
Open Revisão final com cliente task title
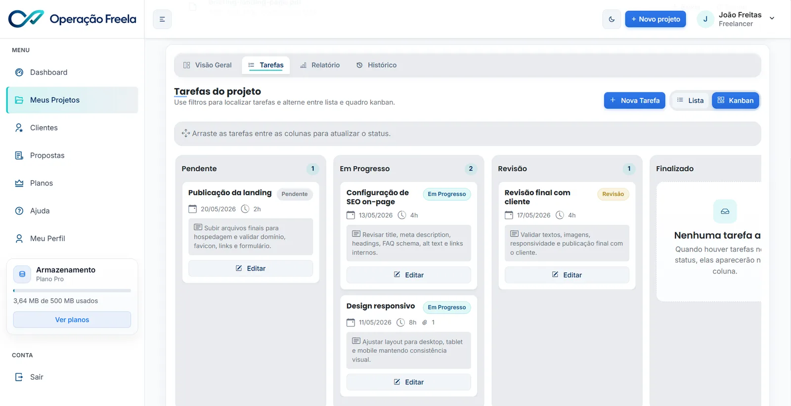537,197
